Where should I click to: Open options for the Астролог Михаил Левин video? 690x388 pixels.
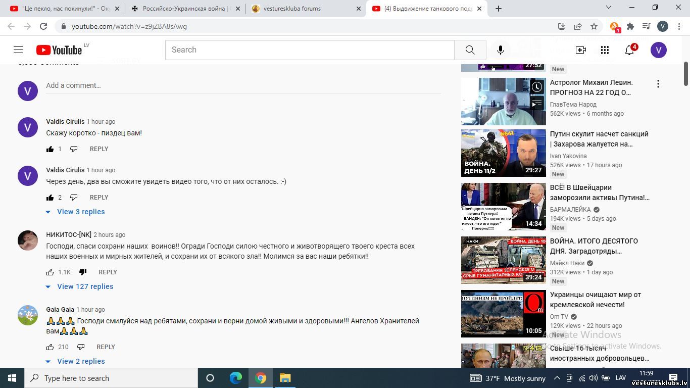pyautogui.click(x=658, y=84)
